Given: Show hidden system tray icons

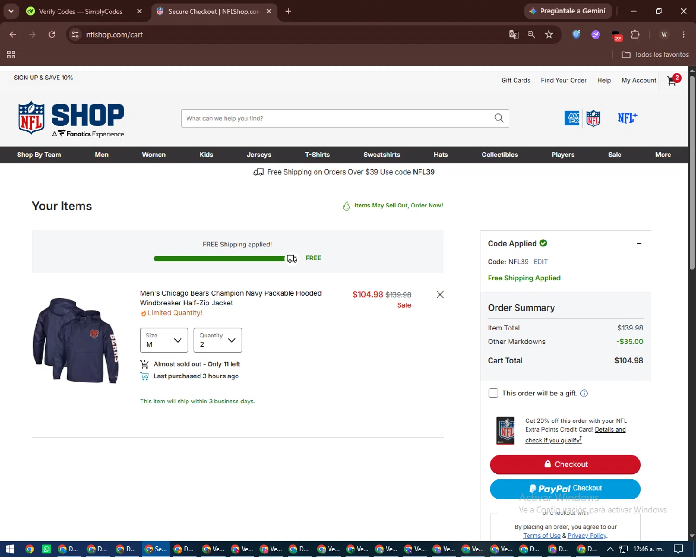Looking at the screenshot, I should [610, 549].
